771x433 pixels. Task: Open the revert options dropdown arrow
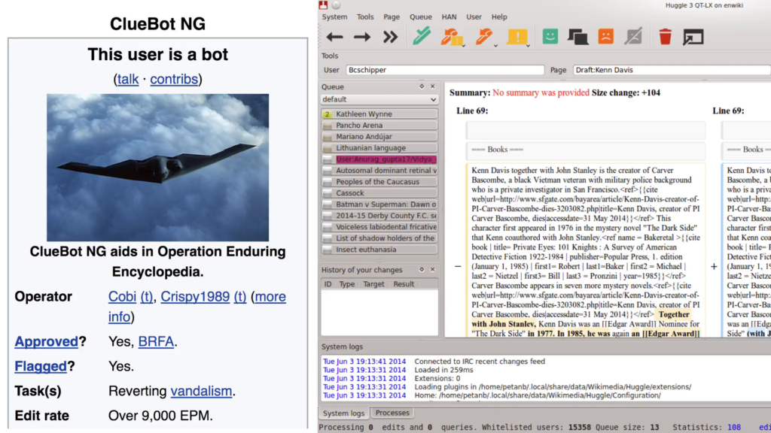(x=495, y=45)
